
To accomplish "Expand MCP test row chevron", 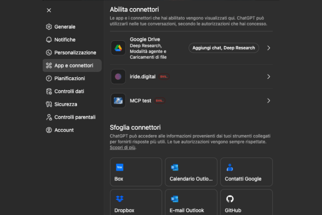I will coord(268,101).
